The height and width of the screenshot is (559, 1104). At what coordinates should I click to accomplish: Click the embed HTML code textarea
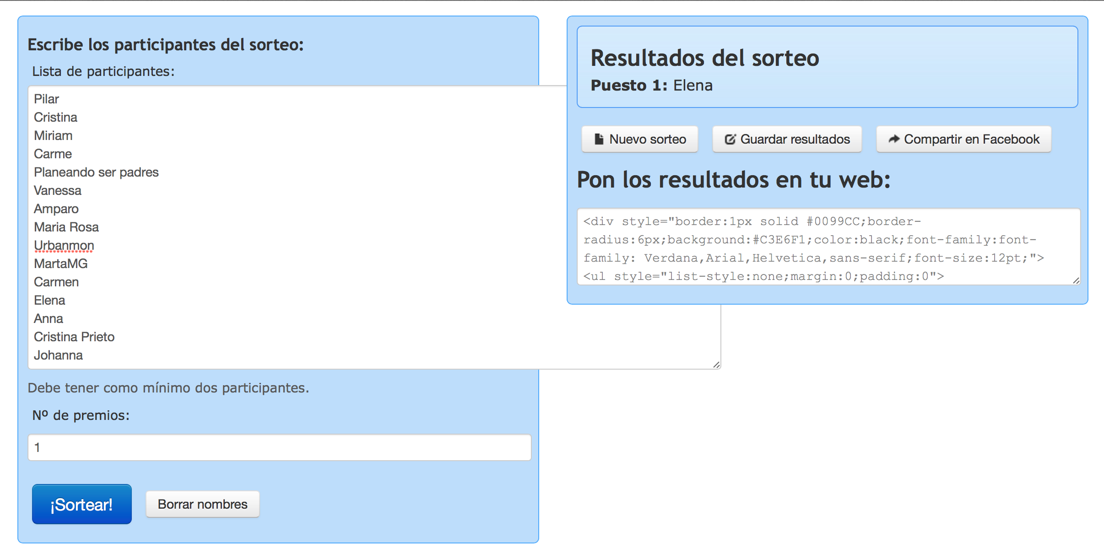click(x=828, y=247)
